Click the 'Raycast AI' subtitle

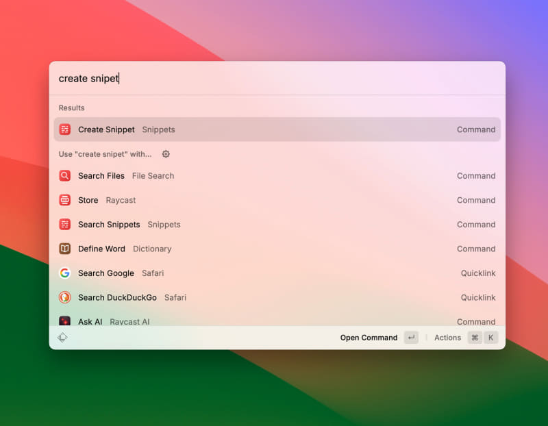pos(129,321)
